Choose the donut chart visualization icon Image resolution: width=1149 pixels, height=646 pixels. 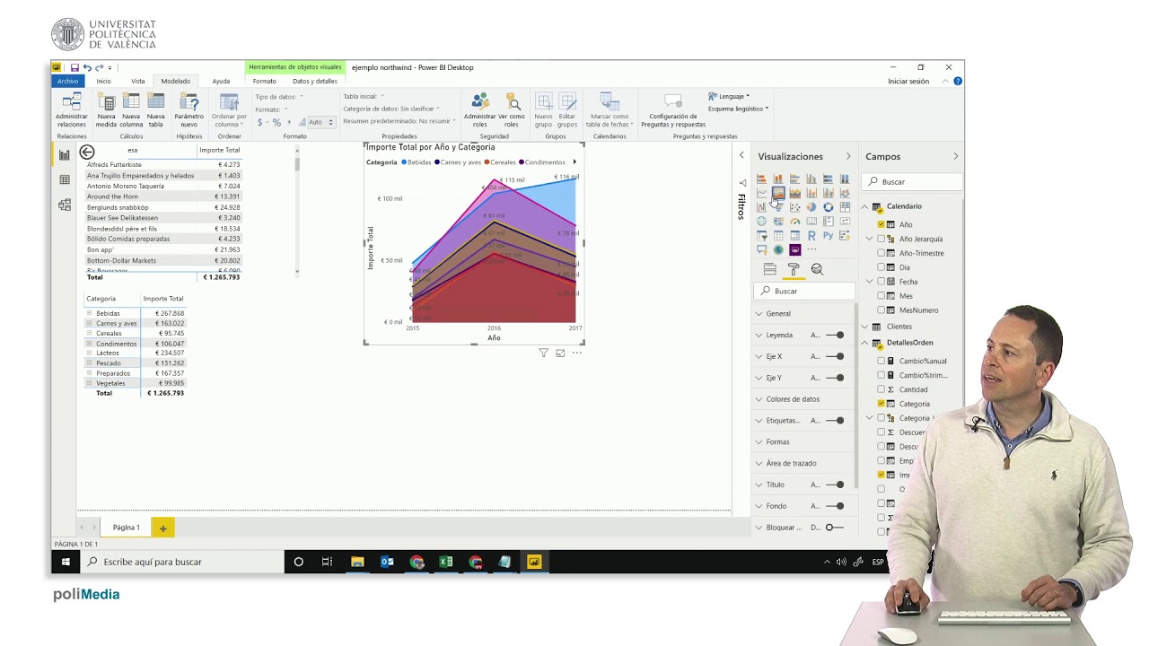pos(829,207)
